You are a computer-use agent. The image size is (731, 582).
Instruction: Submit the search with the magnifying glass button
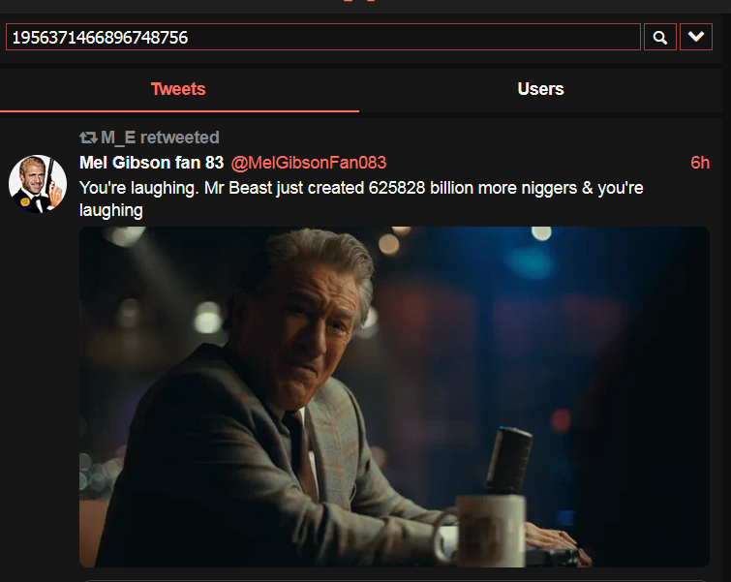tap(659, 38)
